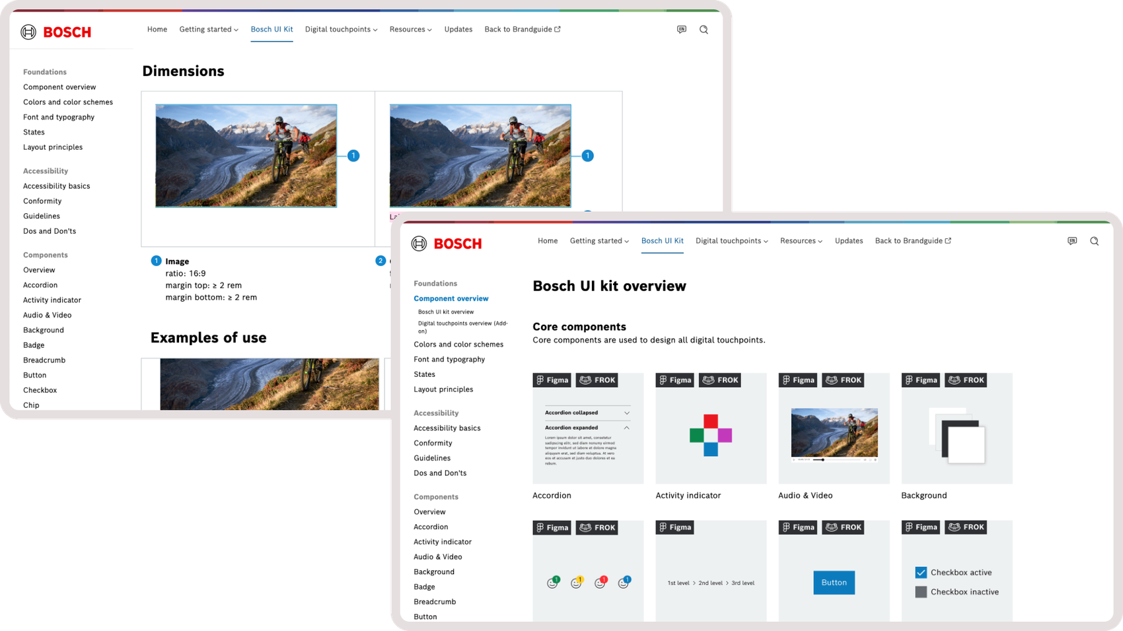Click the Activity indicator colored cross thumbnail
Viewport: 1123px width, 631px height.
pyautogui.click(x=711, y=435)
